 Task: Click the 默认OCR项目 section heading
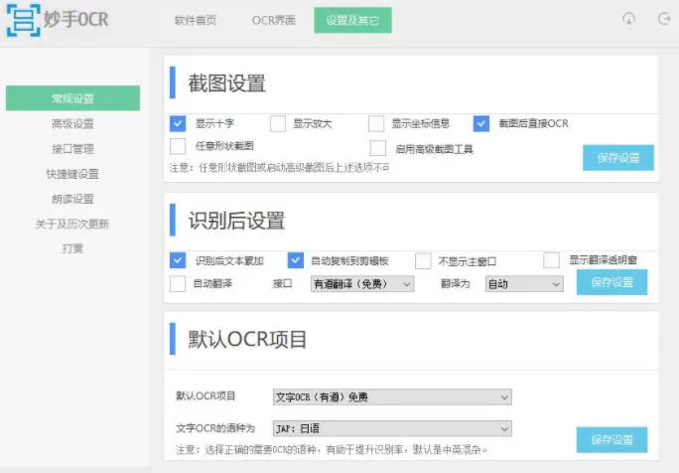click(x=247, y=339)
